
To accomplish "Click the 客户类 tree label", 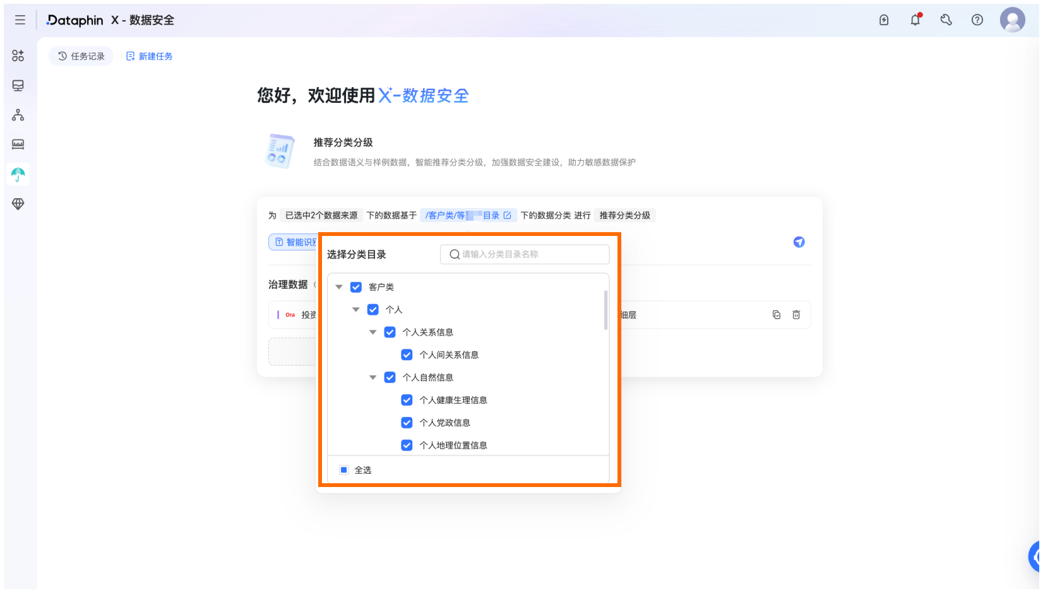I will (381, 287).
